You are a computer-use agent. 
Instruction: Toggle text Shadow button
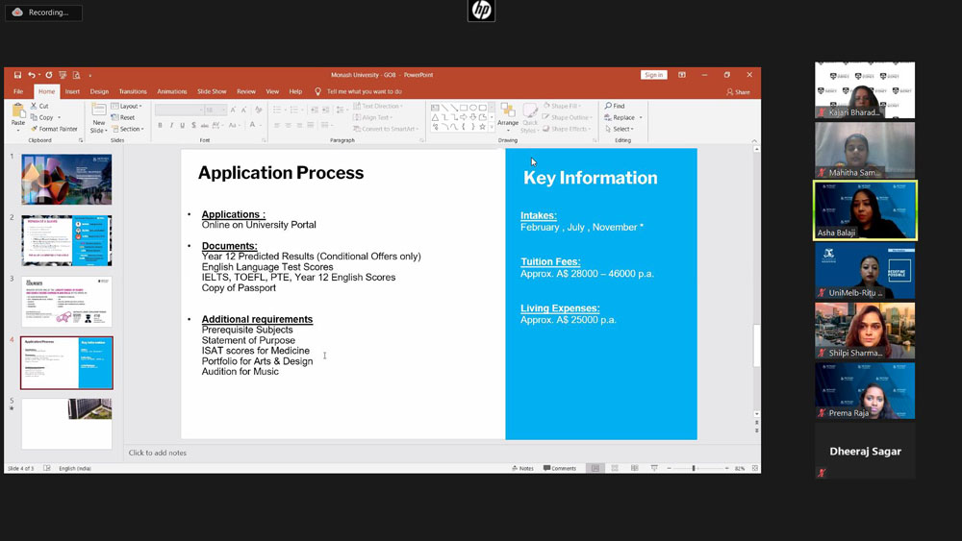coord(194,125)
